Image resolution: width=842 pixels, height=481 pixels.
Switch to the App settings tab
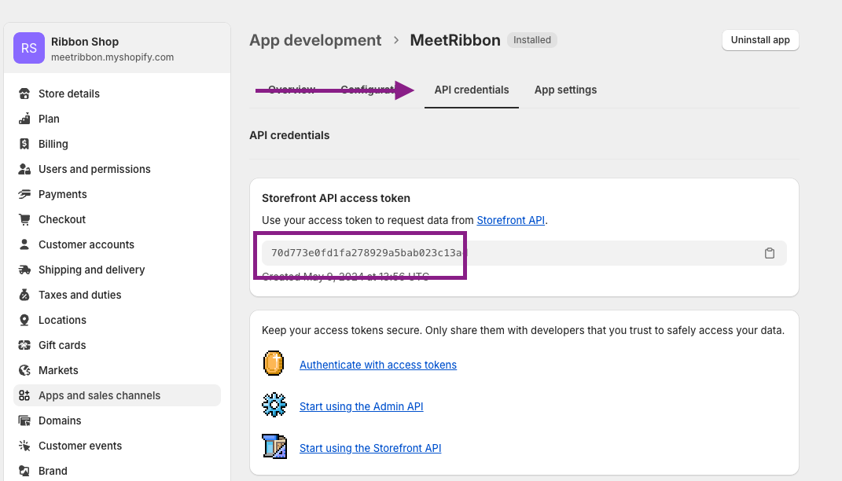(565, 90)
